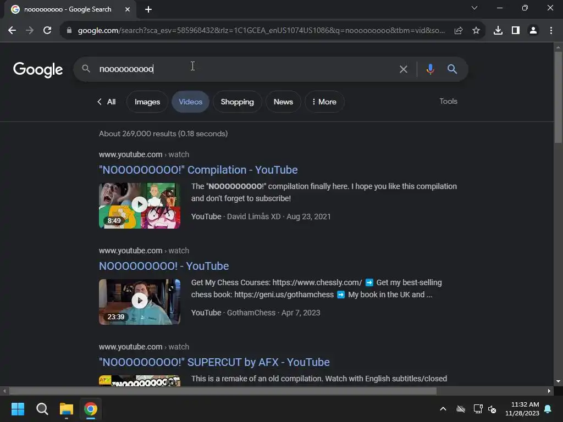This screenshot has width=563, height=422.
Task: Close the Google Search tab
Action: coord(128,9)
